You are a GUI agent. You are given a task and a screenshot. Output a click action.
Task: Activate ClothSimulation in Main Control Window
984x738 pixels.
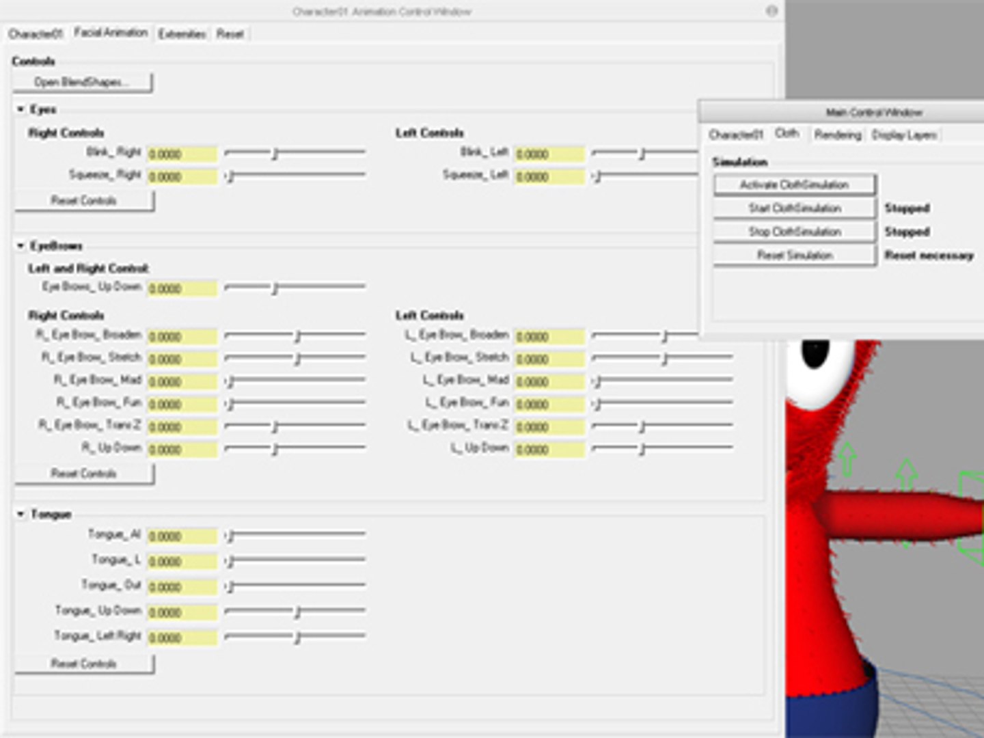[x=794, y=184]
